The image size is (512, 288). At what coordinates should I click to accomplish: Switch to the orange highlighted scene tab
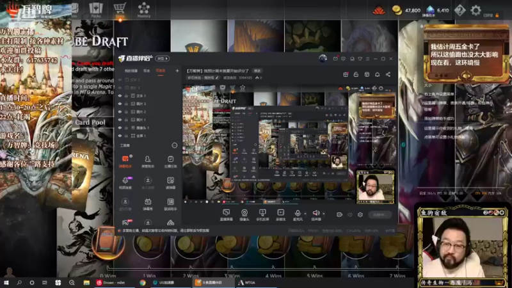pyautogui.click(x=161, y=71)
